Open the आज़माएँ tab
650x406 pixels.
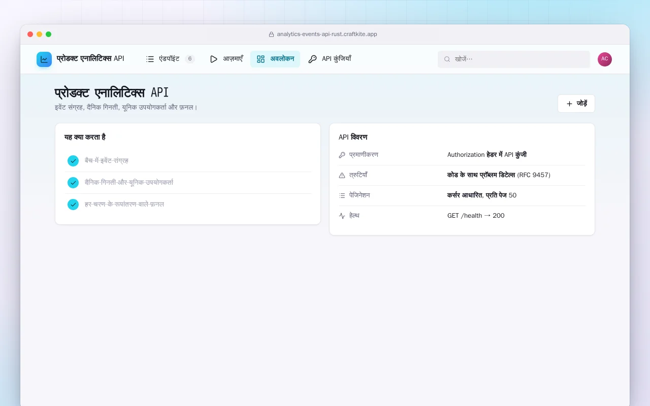[x=226, y=59]
